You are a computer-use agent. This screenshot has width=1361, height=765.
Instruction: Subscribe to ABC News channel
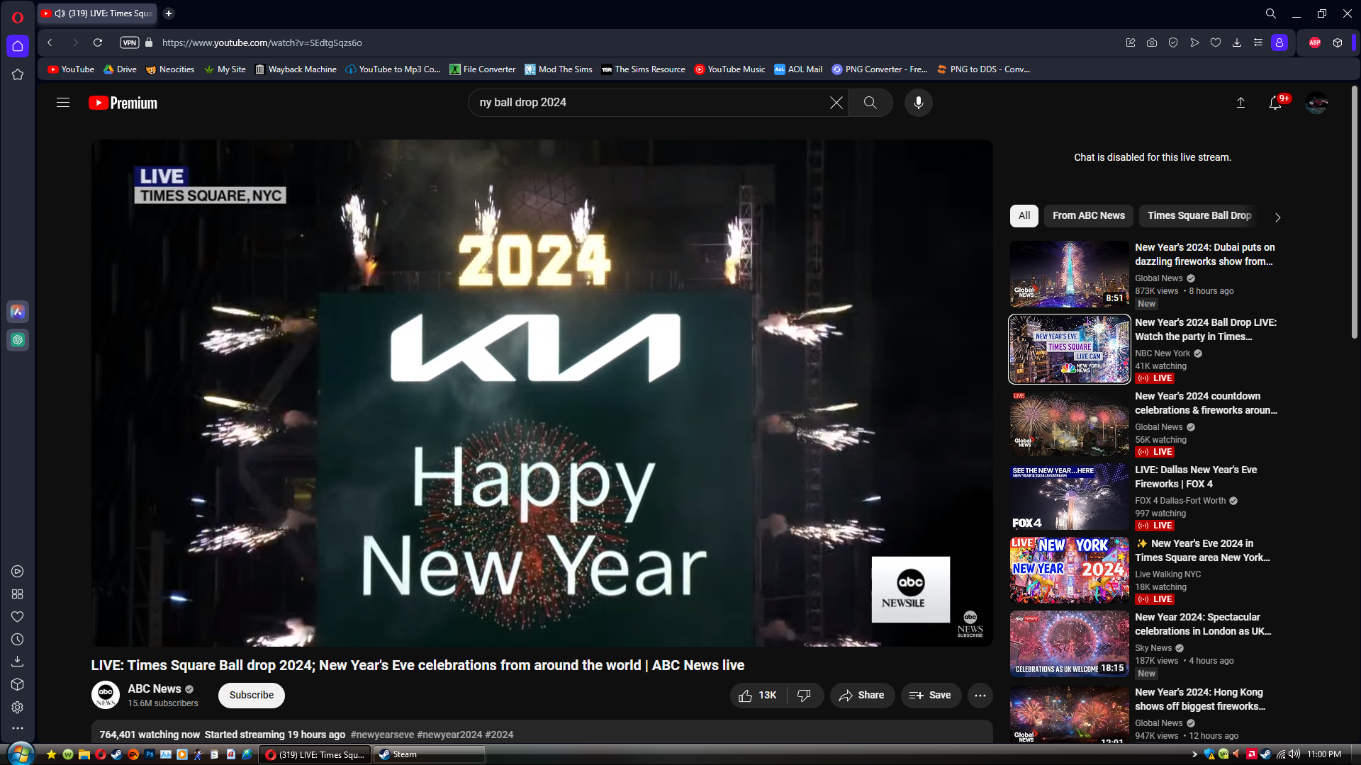point(251,696)
